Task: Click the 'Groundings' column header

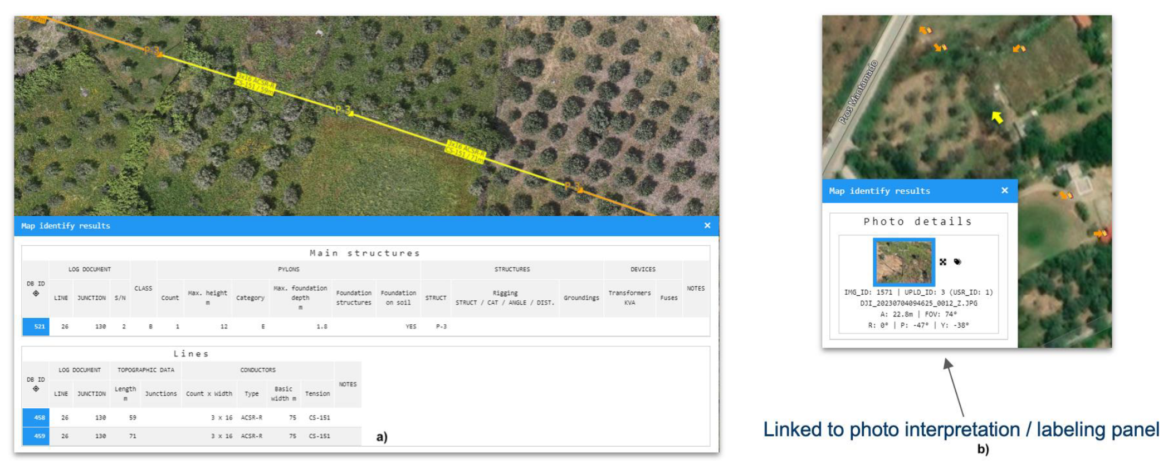Action: (581, 298)
